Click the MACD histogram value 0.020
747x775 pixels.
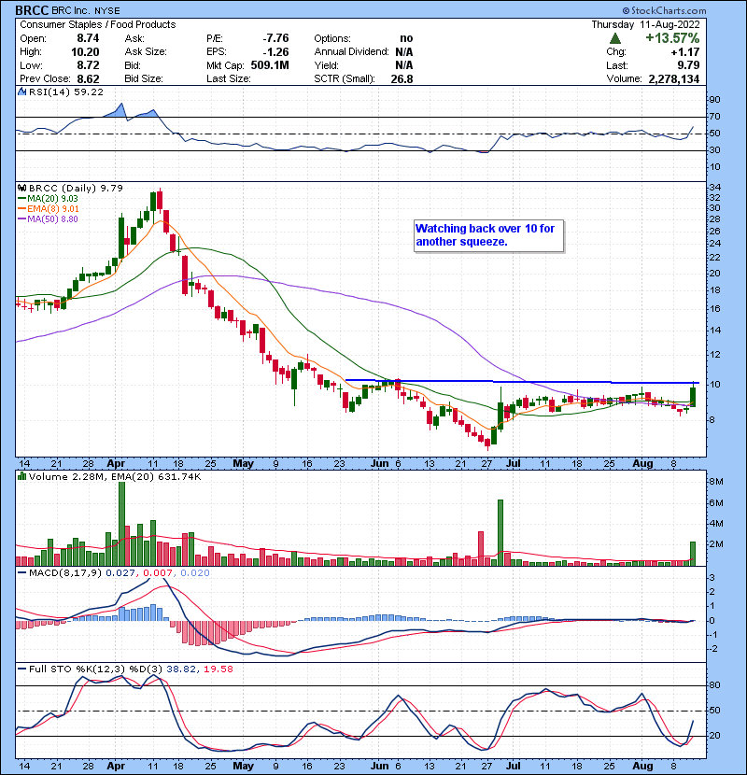pyautogui.click(x=195, y=573)
